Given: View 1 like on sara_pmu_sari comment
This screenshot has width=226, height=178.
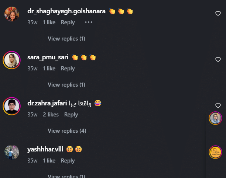Looking at the screenshot, I should click(x=49, y=69).
